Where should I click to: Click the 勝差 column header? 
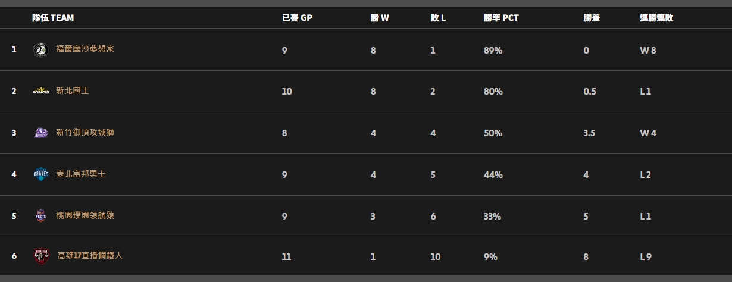pos(592,18)
